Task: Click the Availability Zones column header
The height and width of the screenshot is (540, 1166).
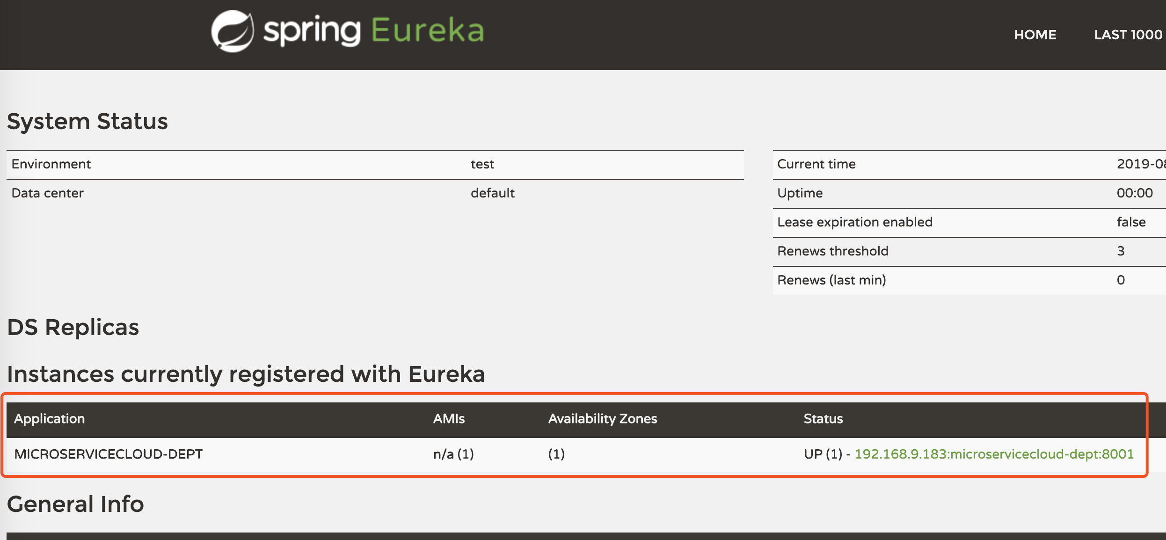Action: 603,419
